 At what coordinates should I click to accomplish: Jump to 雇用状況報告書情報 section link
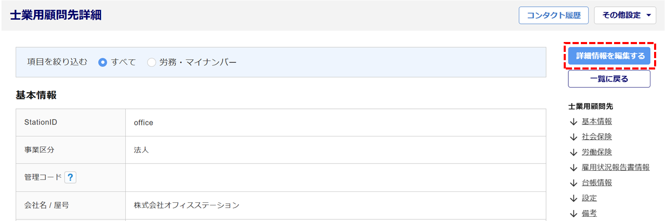616,168
